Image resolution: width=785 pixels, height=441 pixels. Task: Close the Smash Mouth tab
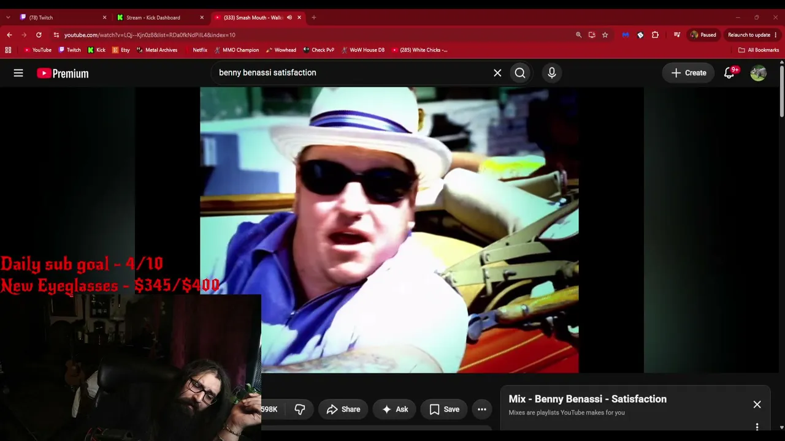tap(299, 18)
